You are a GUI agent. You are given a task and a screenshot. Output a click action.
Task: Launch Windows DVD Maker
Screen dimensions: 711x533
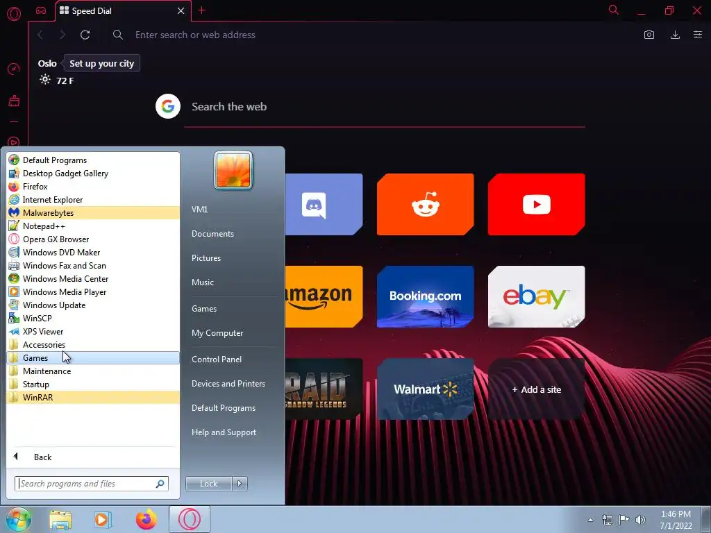coord(94,252)
